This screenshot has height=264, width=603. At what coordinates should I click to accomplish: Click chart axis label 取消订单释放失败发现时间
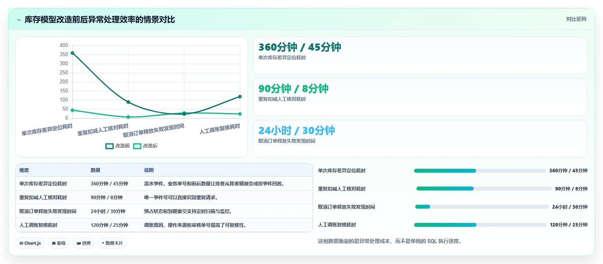tap(153, 130)
